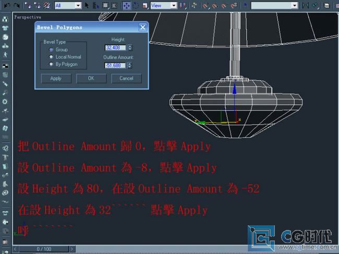Click the Bind to Space Warp icon

click(46, 5)
